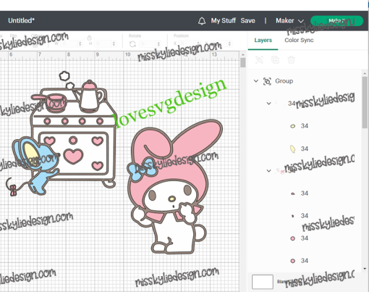
Task: Select the white teapot on the stove
Action: [x=89, y=96]
